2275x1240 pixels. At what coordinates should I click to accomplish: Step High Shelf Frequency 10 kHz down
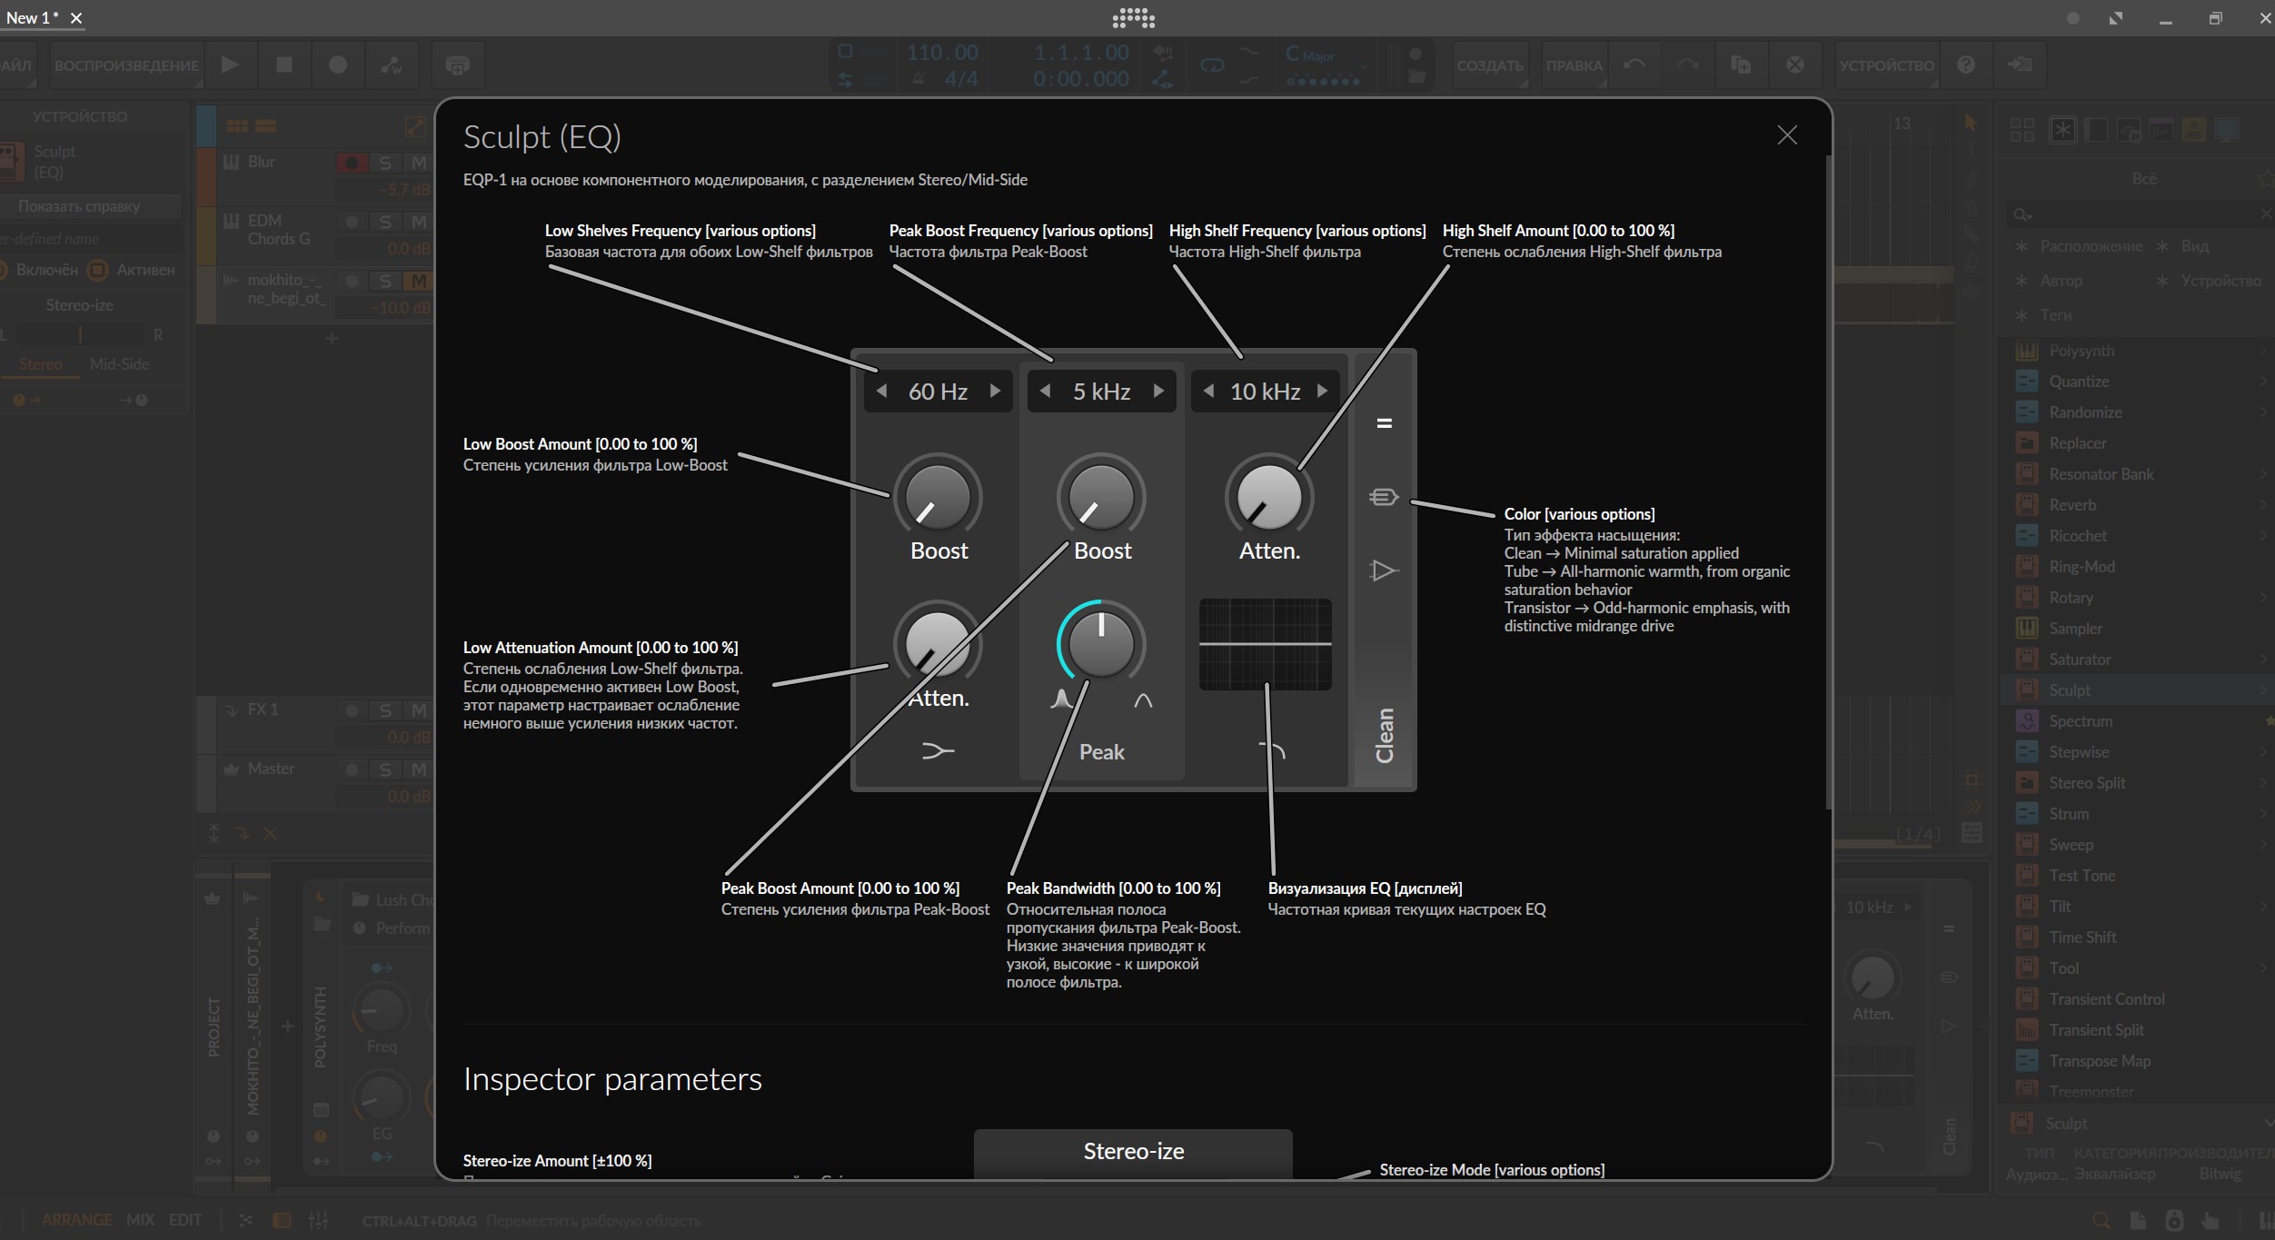(1208, 391)
